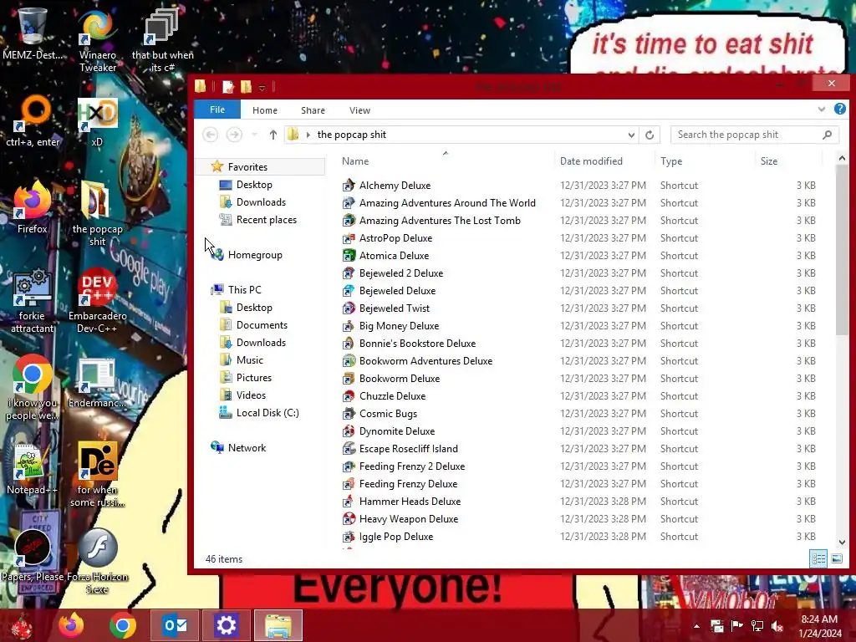Sort by Type column header
The height and width of the screenshot is (642, 856).
point(705,161)
